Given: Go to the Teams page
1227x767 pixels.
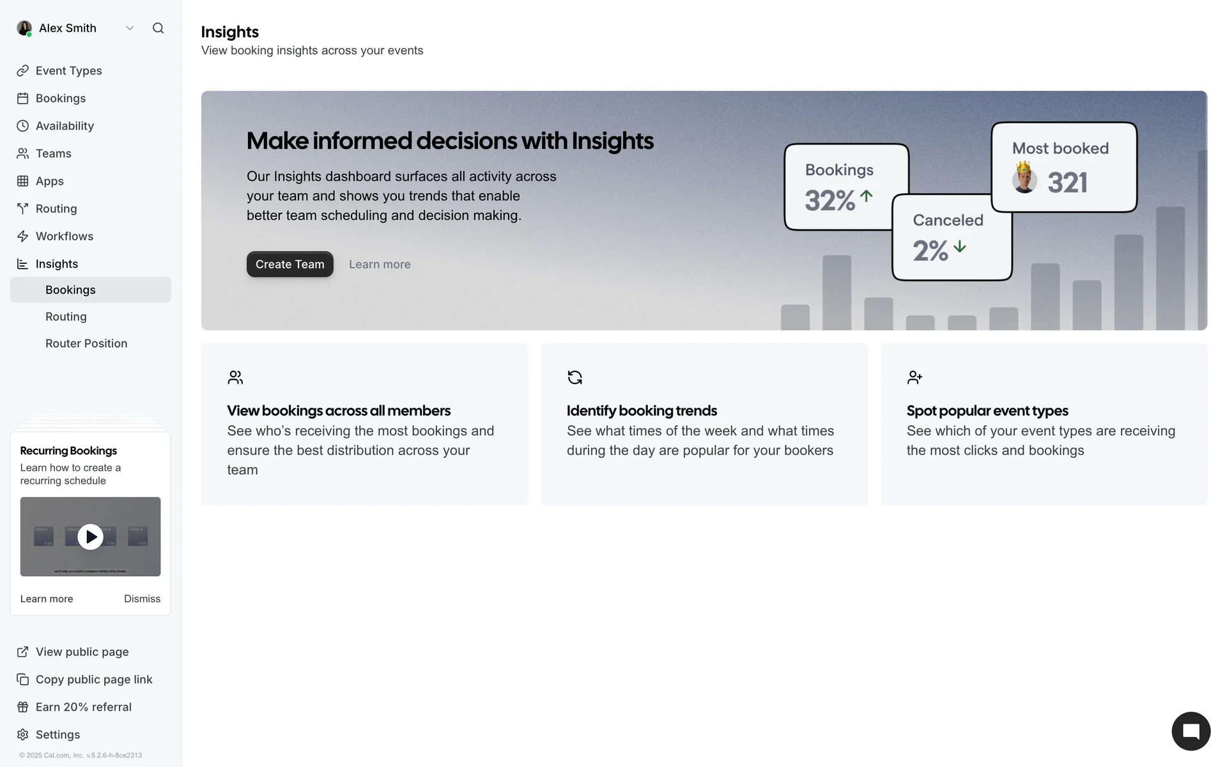Looking at the screenshot, I should 53,153.
